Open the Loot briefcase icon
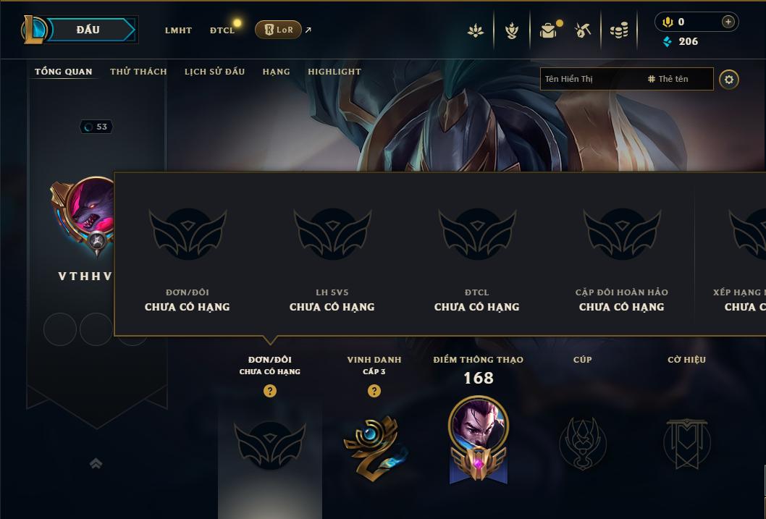This screenshot has width=766, height=519. click(548, 30)
